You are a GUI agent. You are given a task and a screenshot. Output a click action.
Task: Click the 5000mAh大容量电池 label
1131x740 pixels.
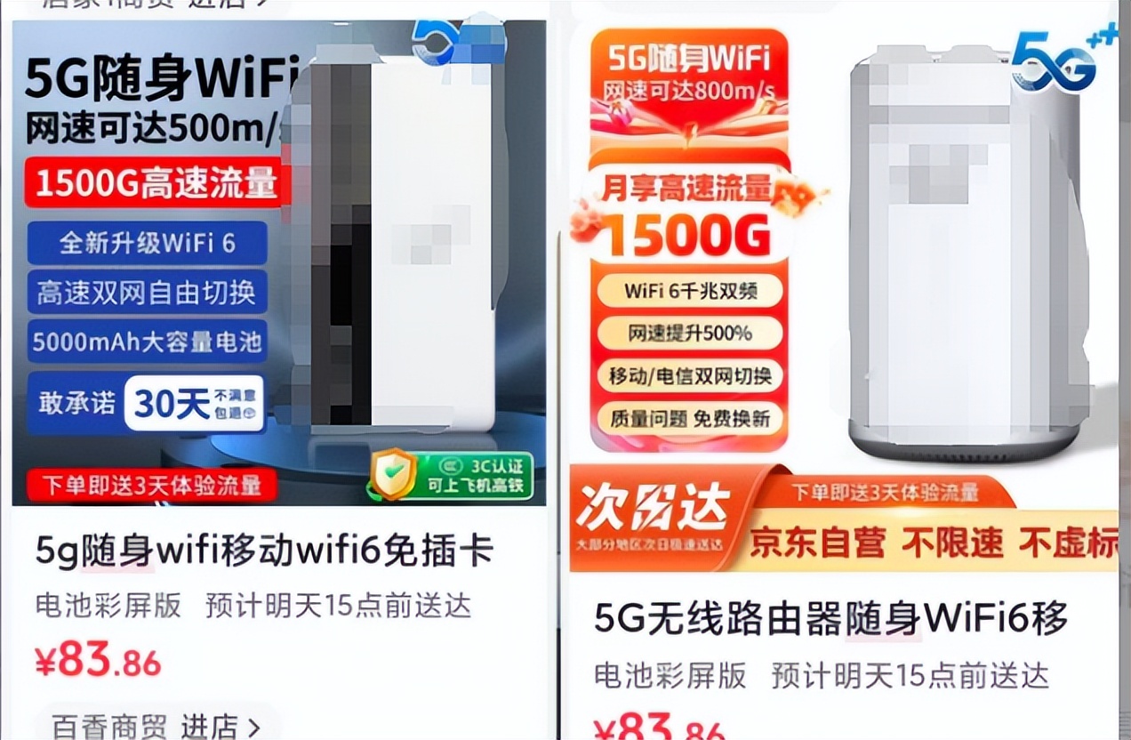click(x=148, y=342)
